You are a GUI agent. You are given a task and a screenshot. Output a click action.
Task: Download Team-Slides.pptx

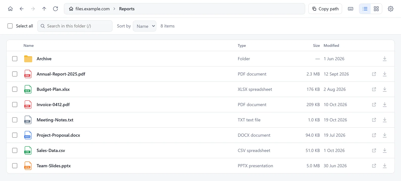point(385,166)
